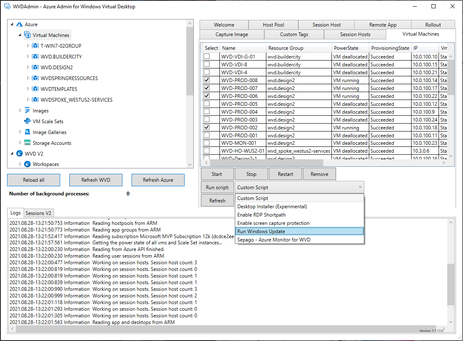This screenshot has height=341, width=463.
Task: Click the Refresh button under Run script
Action: [217, 200]
